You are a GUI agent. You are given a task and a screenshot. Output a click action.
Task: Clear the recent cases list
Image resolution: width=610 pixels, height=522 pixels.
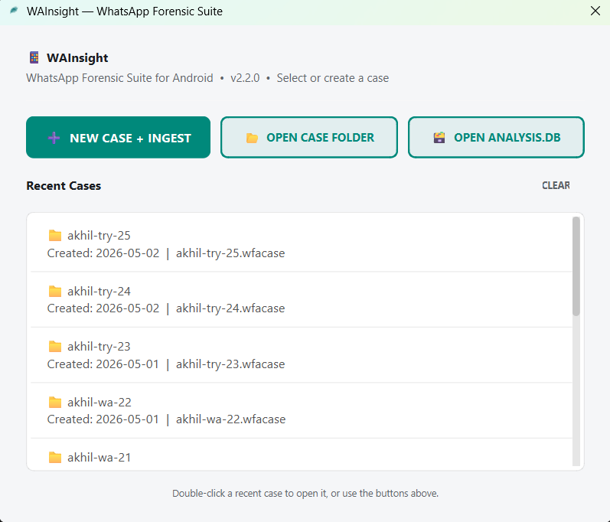point(556,185)
